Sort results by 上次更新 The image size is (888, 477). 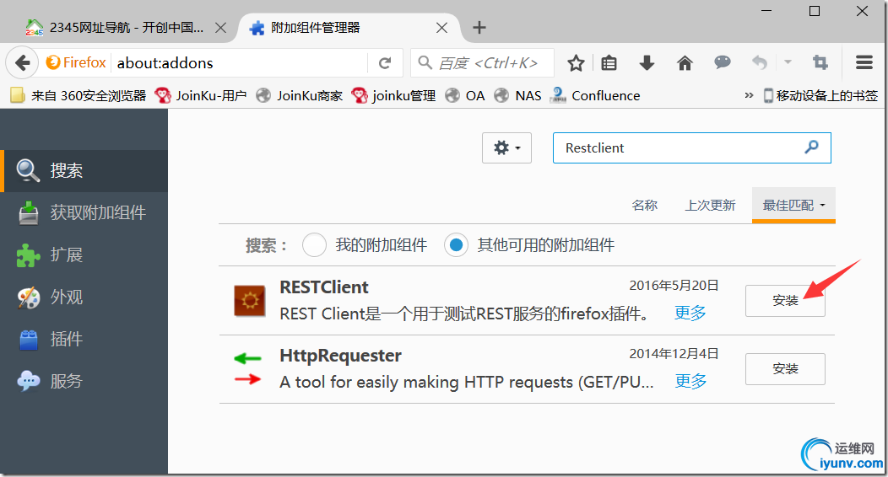coord(710,205)
